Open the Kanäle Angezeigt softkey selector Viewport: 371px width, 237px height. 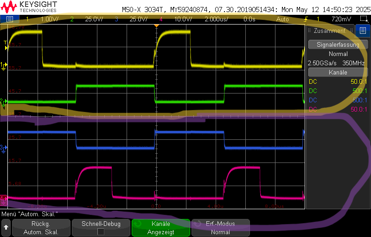pyautogui.click(x=160, y=227)
